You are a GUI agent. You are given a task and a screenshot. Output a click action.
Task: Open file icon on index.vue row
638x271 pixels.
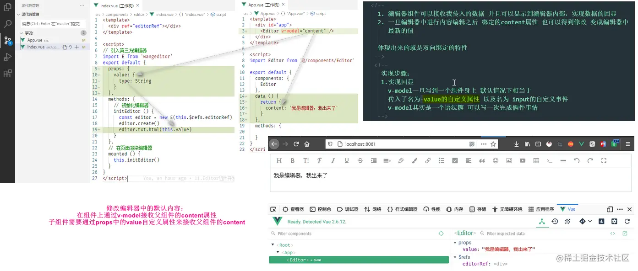[x=64, y=47]
